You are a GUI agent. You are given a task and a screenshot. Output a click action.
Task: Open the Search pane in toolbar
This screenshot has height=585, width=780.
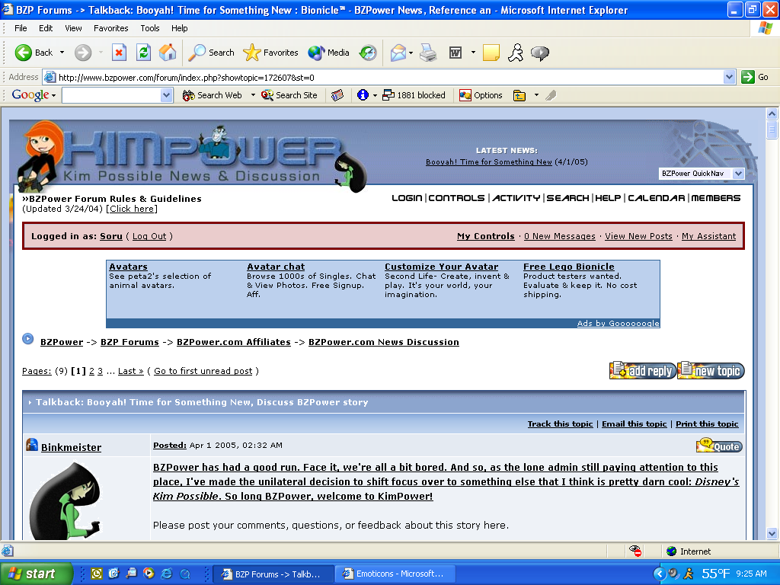(211, 53)
